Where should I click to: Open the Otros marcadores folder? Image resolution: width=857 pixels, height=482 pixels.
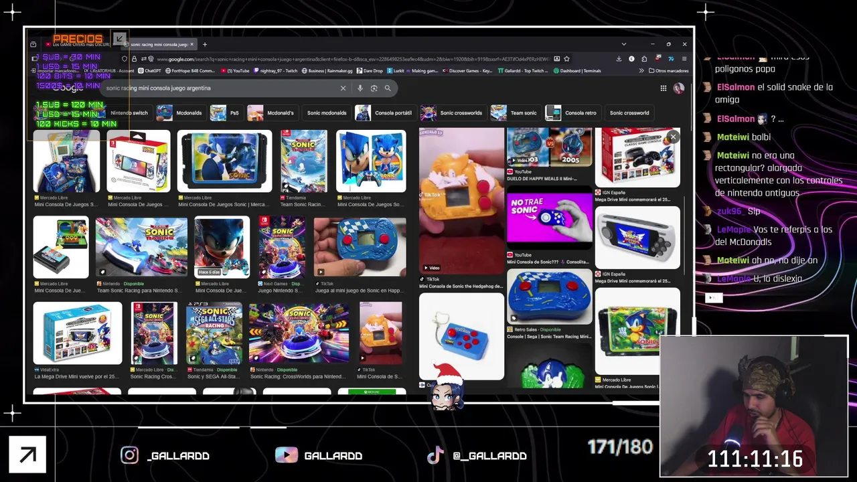668,70
